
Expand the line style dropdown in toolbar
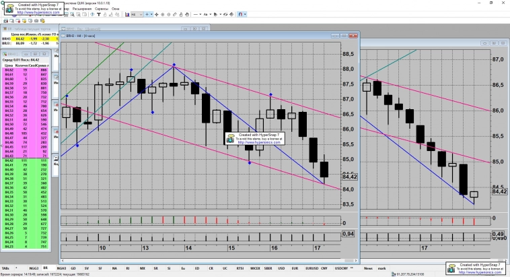click(201, 14)
